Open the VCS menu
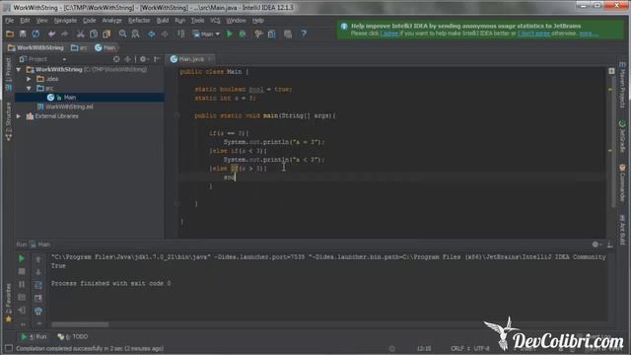Image resolution: width=631 pixels, height=355 pixels. click(215, 20)
